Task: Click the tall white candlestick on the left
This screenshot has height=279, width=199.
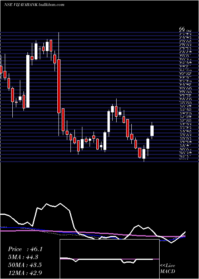Action: (28, 81)
